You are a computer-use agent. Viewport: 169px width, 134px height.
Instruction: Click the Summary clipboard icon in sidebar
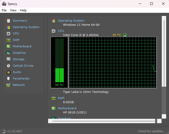point(8,21)
